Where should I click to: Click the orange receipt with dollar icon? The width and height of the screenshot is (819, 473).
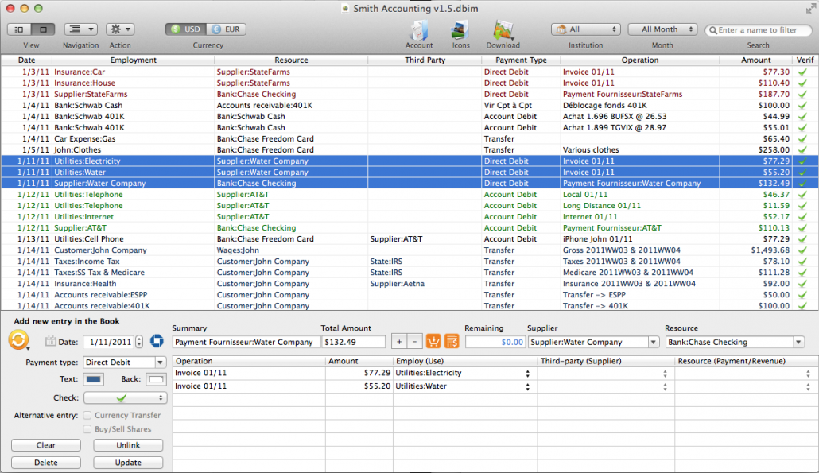pos(452,342)
